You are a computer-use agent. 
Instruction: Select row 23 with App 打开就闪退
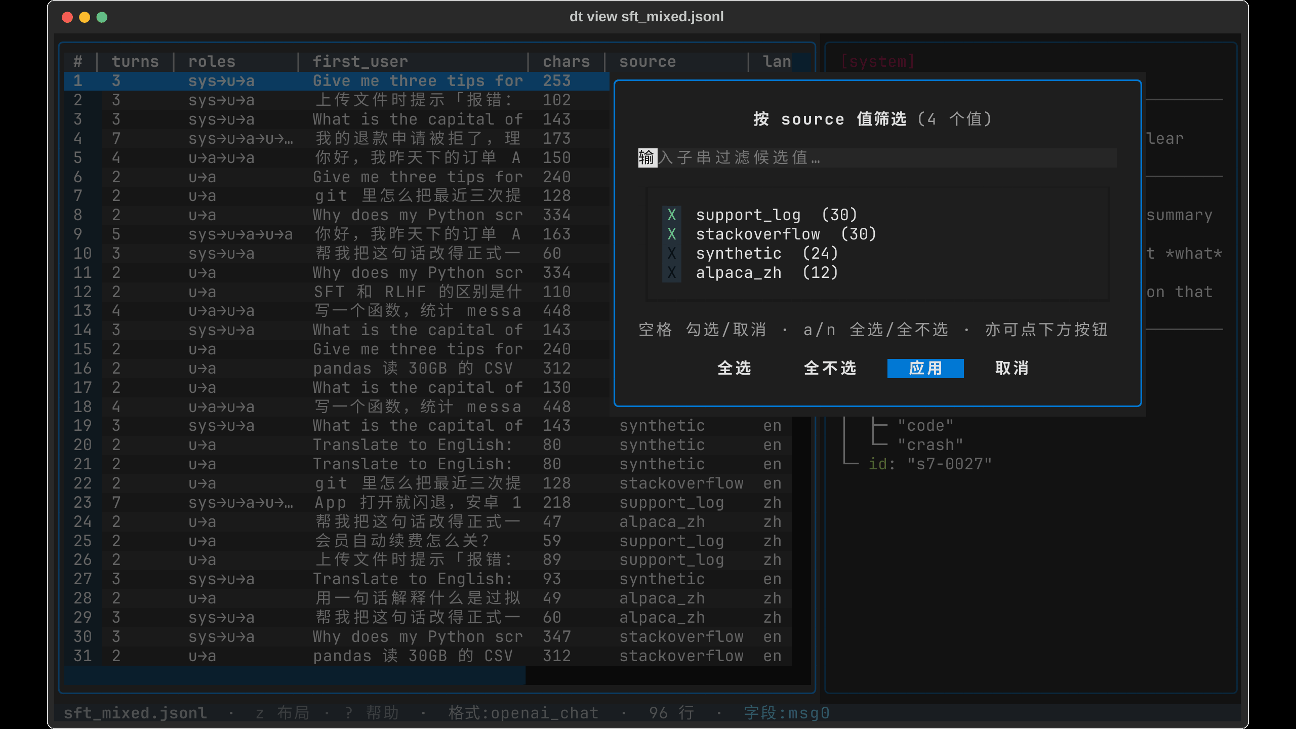[x=428, y=502]
